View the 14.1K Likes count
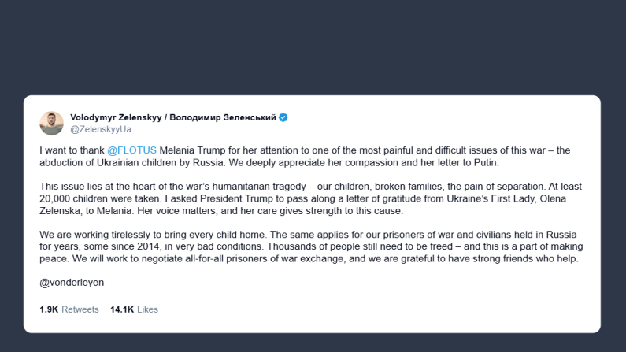Image resolution: width=626 pixels, height=352 pixels. (x=134, y=309)
